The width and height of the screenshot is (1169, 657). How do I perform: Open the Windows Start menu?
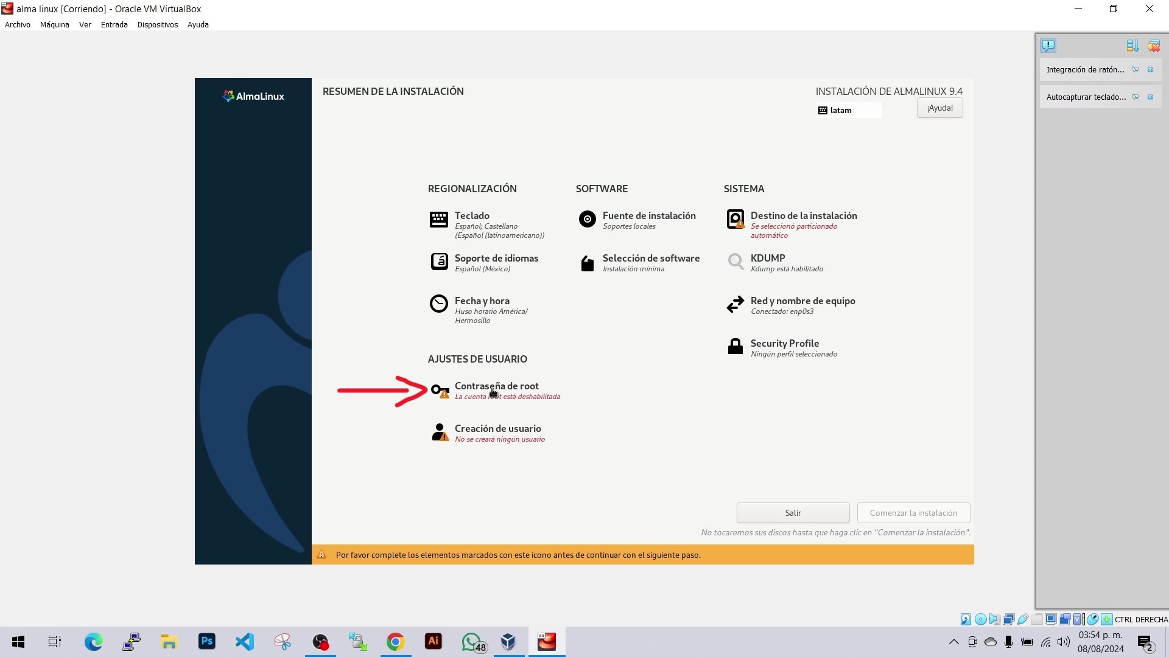18,642
